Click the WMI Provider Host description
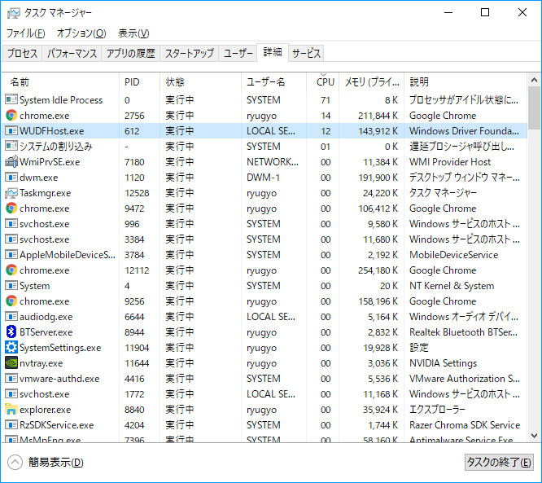The image size is (542, 483). [x=450, y=162]
